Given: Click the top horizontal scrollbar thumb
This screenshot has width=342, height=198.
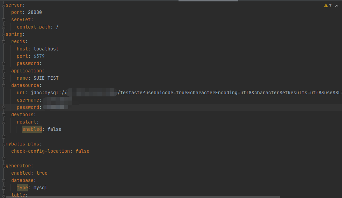Looking at the screenshot, I should pyautogui.click(x=208, y=1).
